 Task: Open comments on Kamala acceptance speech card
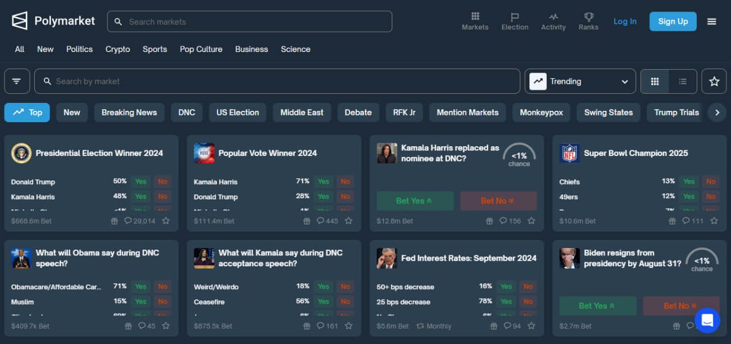[x=327, y=326]
